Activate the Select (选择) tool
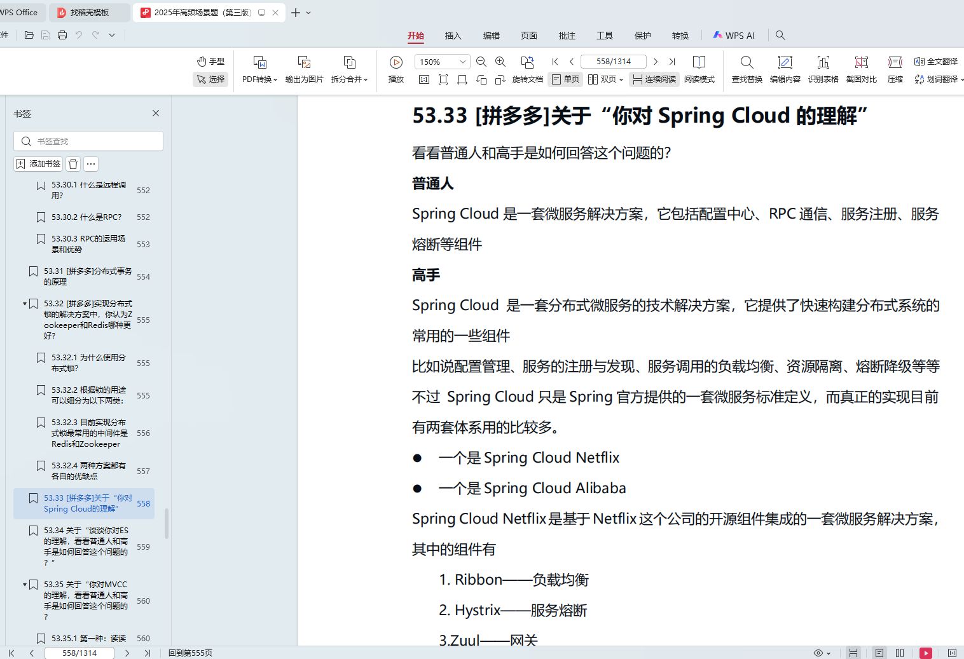The image size is (964, 659). pyautogui.click(x=210, y=79)
